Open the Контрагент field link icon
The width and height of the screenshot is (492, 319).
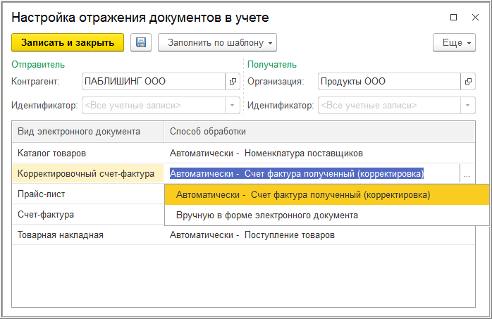(233, 81)
